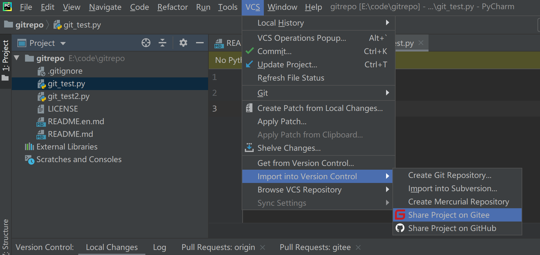Open the Help menu

(x=314, y=7)
